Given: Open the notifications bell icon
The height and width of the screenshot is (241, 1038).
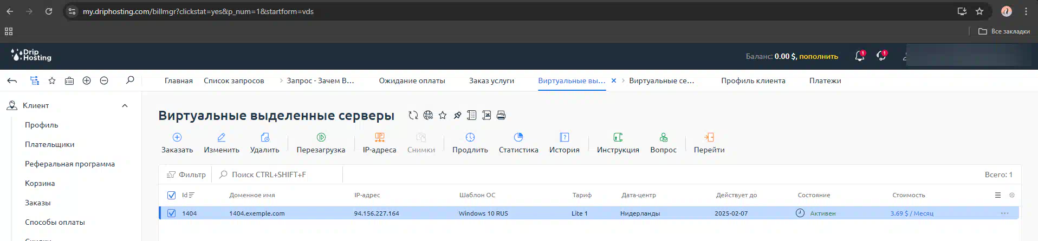Looking at the screenshot, I should coord(859,56).
